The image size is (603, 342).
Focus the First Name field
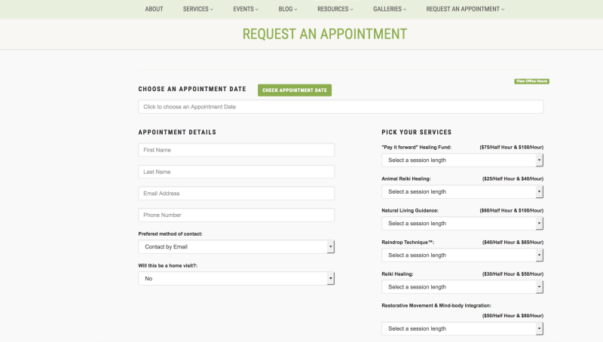pyautogui.click(x=237, y=150)
